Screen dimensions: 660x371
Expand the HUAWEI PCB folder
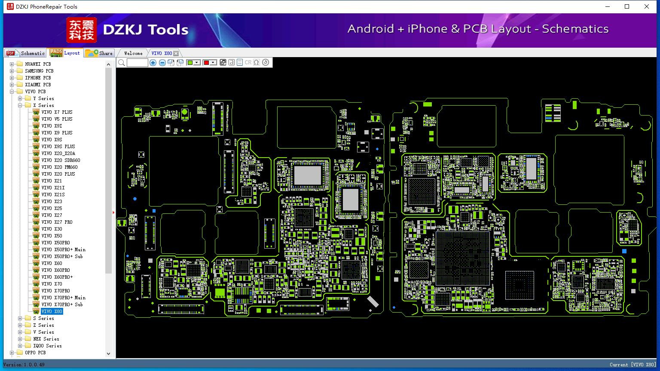[12, 64]
